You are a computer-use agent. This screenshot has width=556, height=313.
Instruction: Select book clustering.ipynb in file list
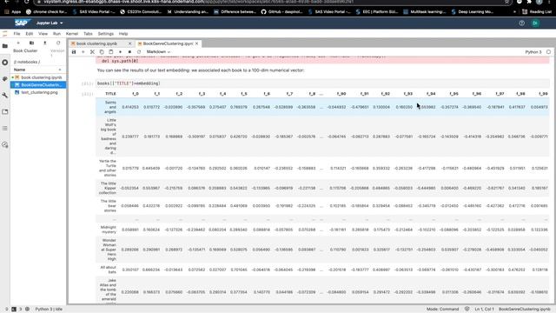click(38, 77)
